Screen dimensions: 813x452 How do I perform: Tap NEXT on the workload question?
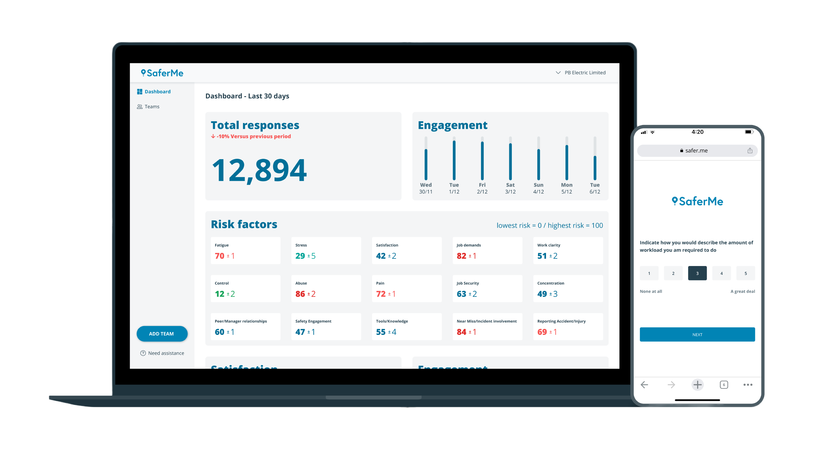click(x=697, y=334)
